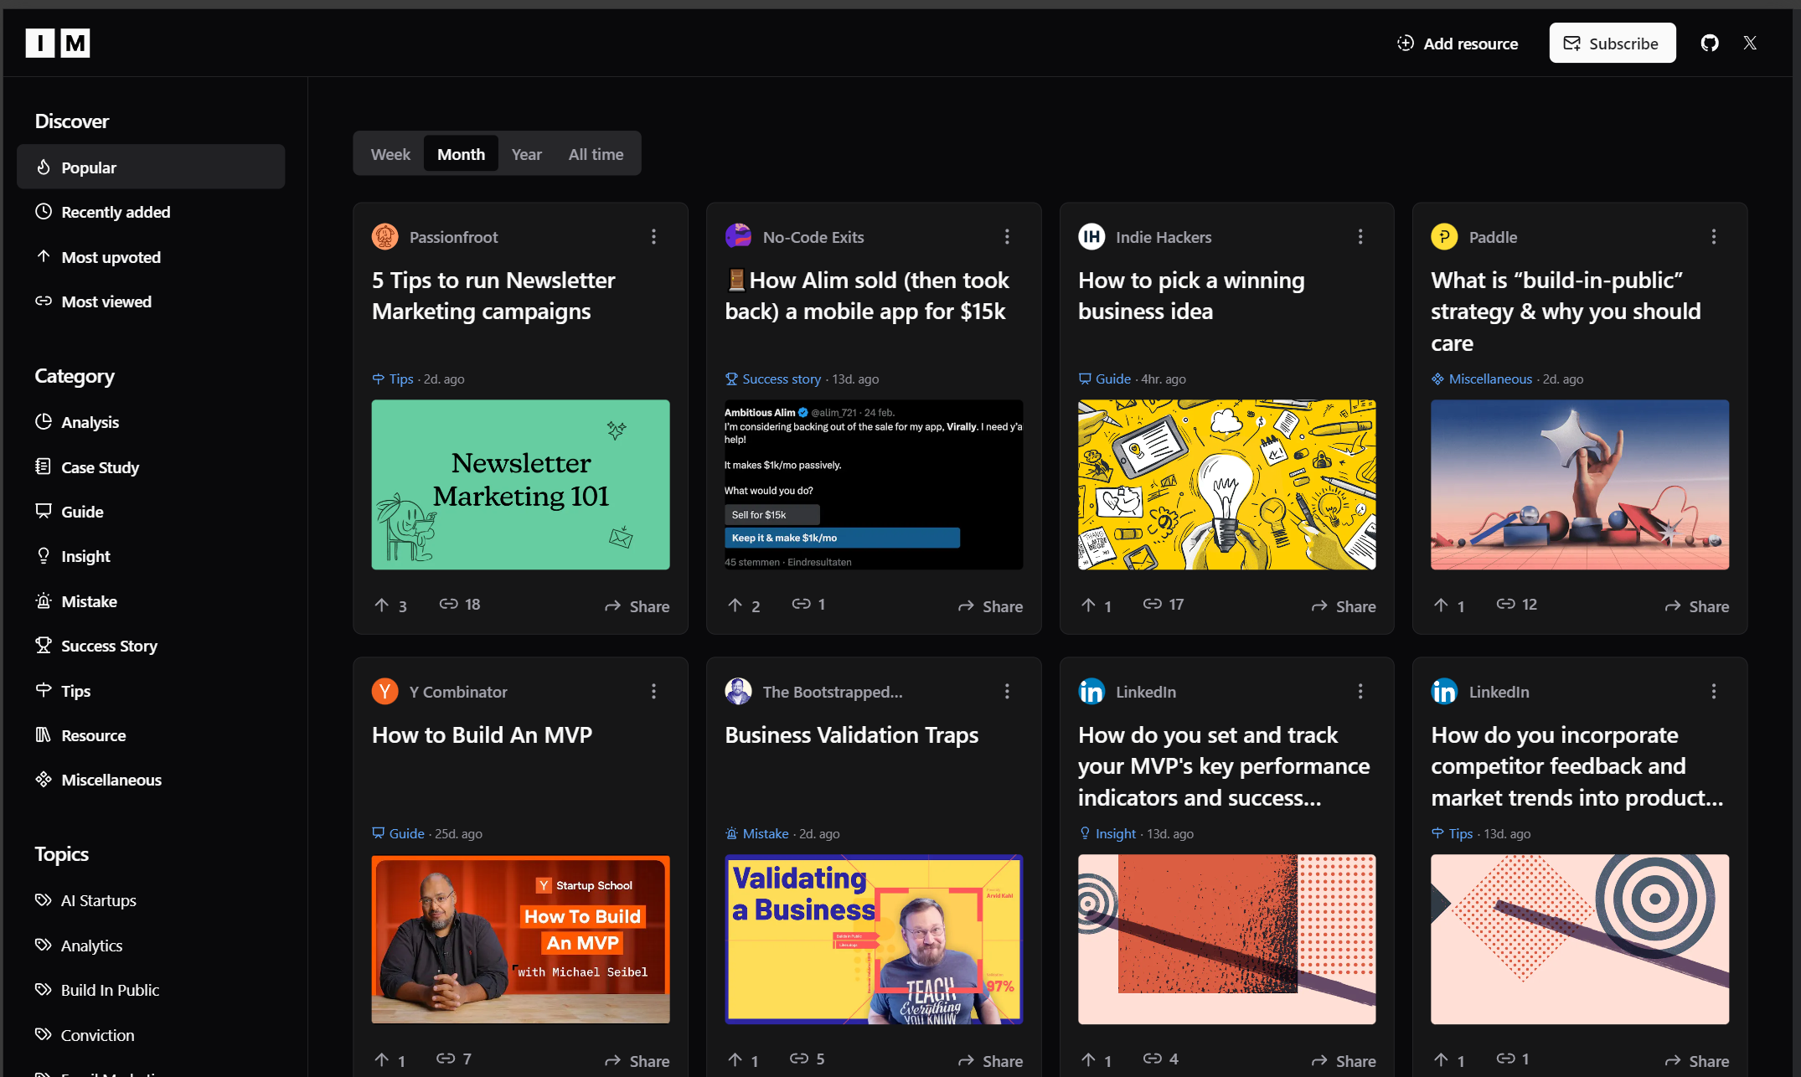Image resolution: width=1801 pixels, height=1077 pixels.
Task: Click Success story tag on No-Code Exits card
Action: pos(773,379)
